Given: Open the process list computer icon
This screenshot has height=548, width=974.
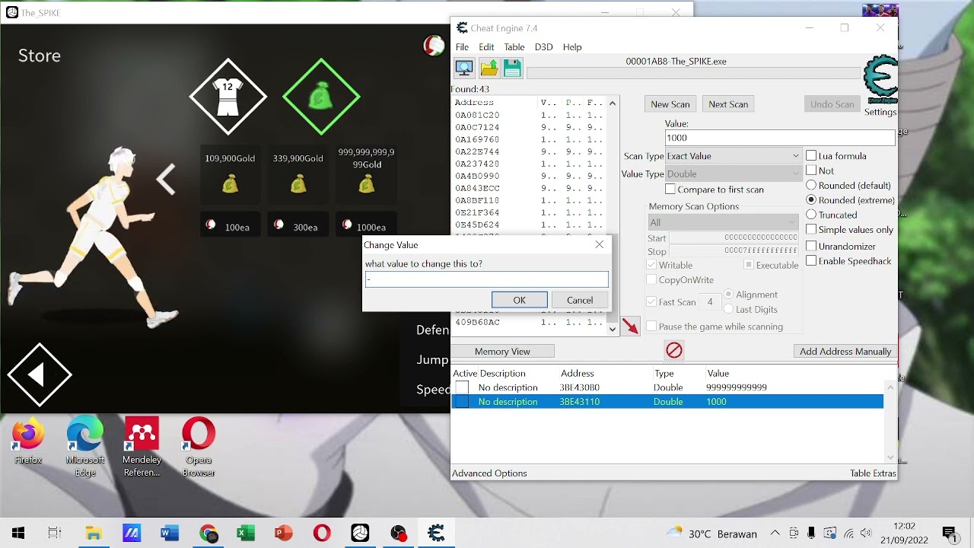Looking at the screenshot, I should pos(464,68).
